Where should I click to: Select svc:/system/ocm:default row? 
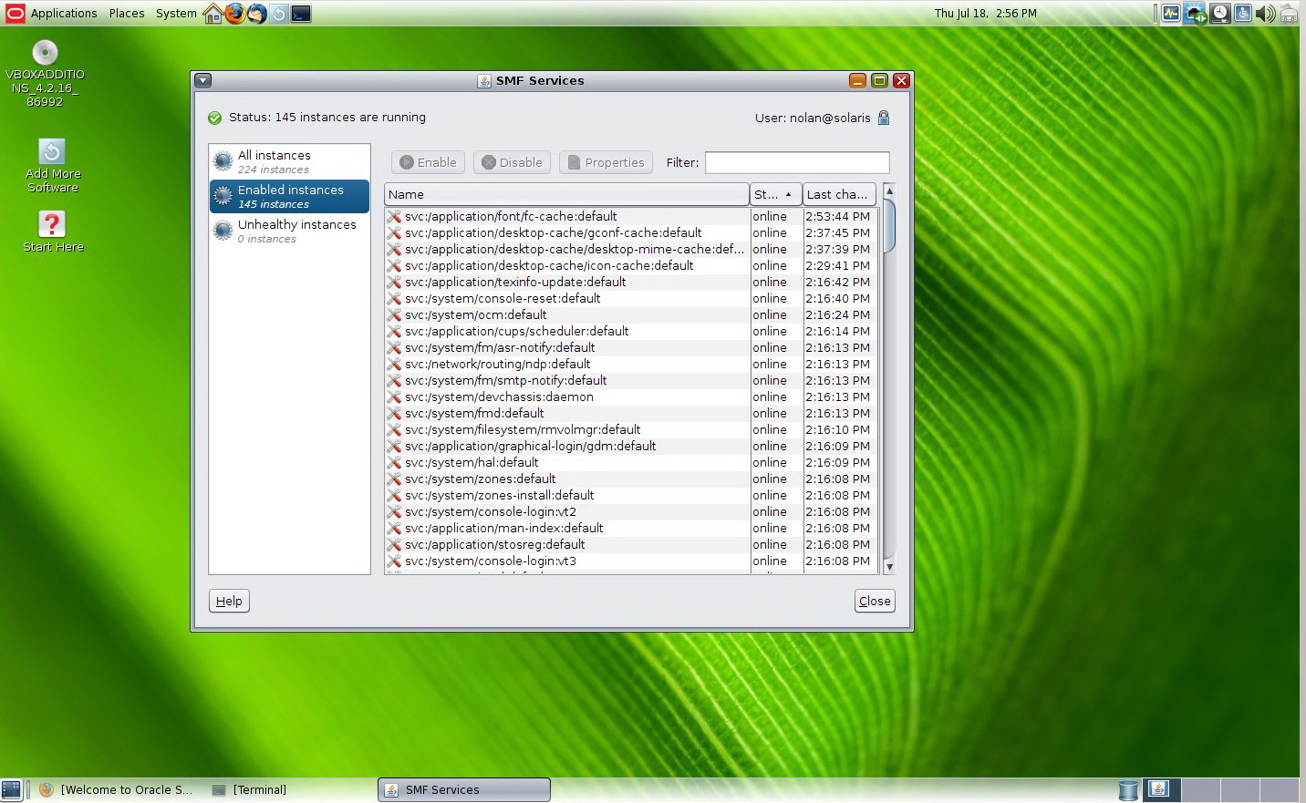coord(630,314)
